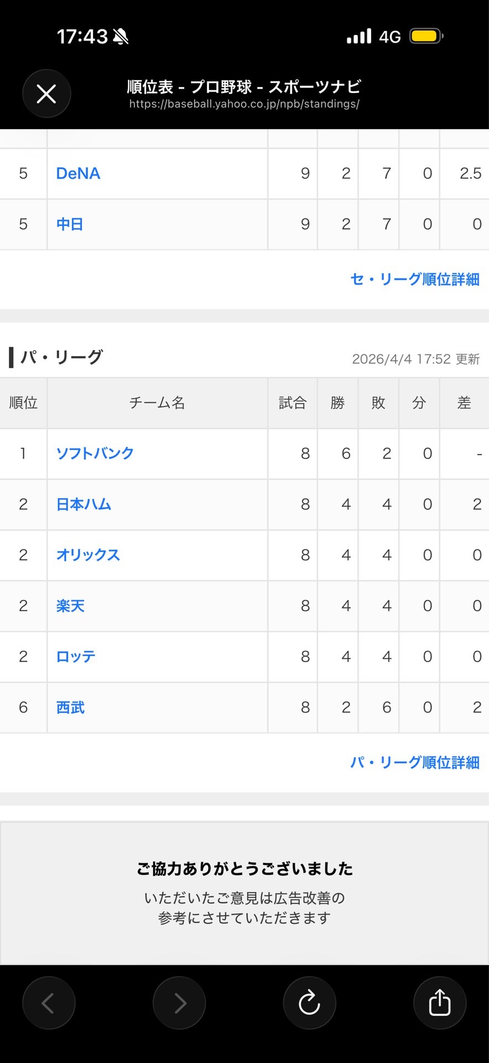Open the オリックス team page
This screenshot has height=1063, width=489.
[88, 555]
